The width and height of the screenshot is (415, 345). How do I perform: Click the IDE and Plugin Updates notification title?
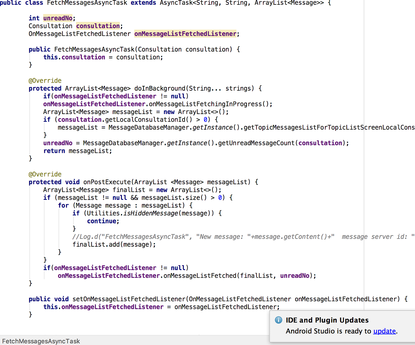[327, 320]
